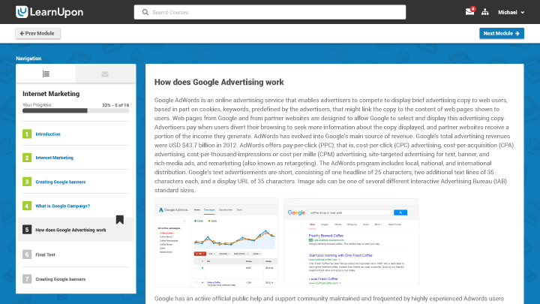Image resolution: width=540 pixels, height=304 pixels.
Task: Switch to the messages envelope tab
Action: 105,74
